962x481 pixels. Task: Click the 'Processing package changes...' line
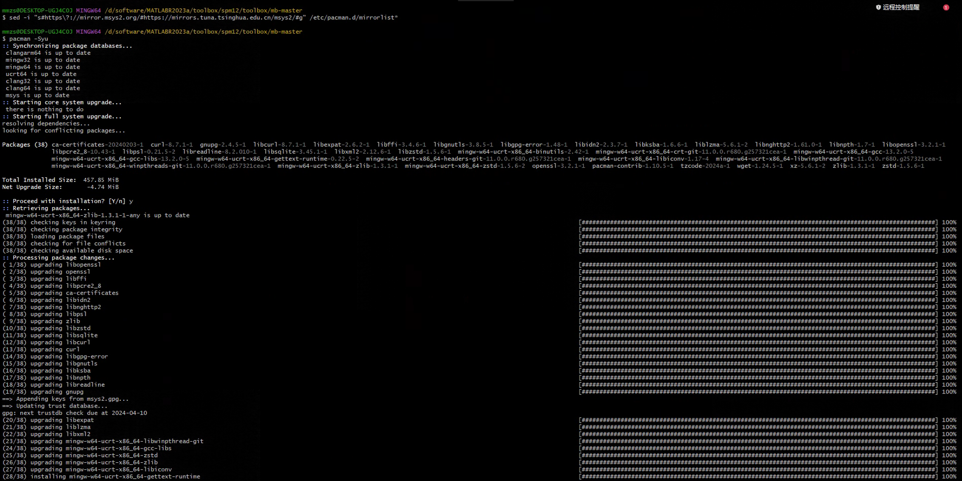(x=63, y=258)
